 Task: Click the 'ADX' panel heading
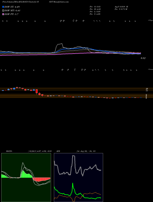coord(58,151)
